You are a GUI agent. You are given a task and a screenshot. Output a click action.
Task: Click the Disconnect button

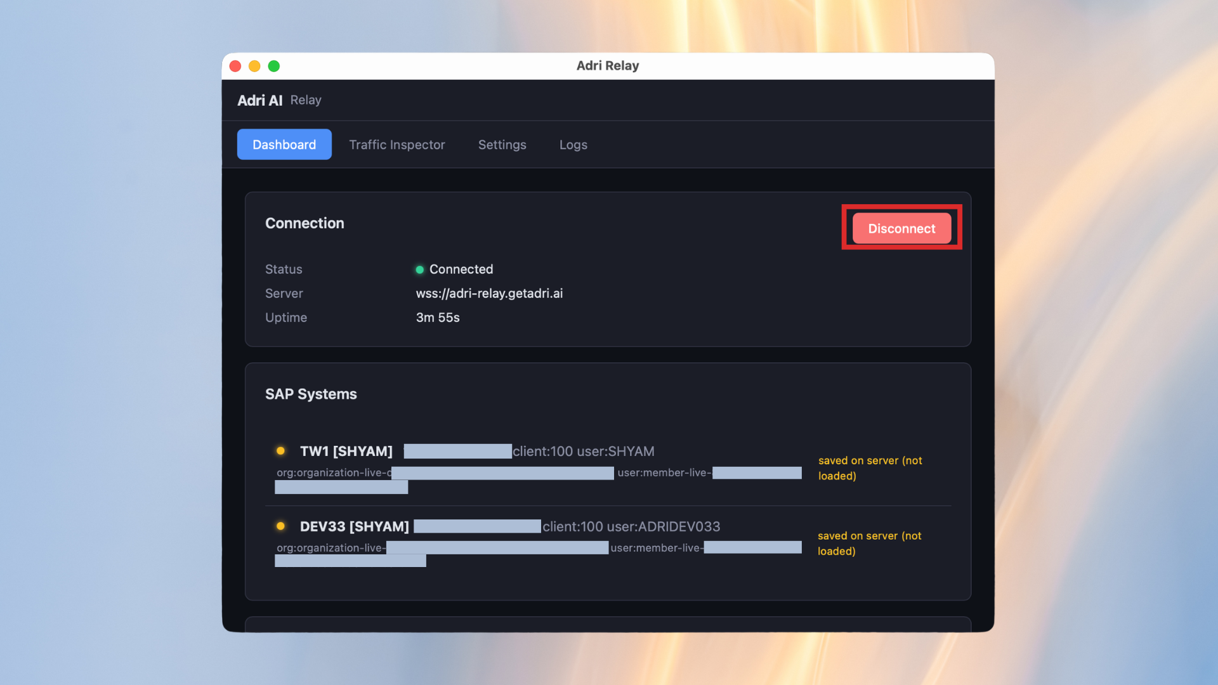pos(901,228)
